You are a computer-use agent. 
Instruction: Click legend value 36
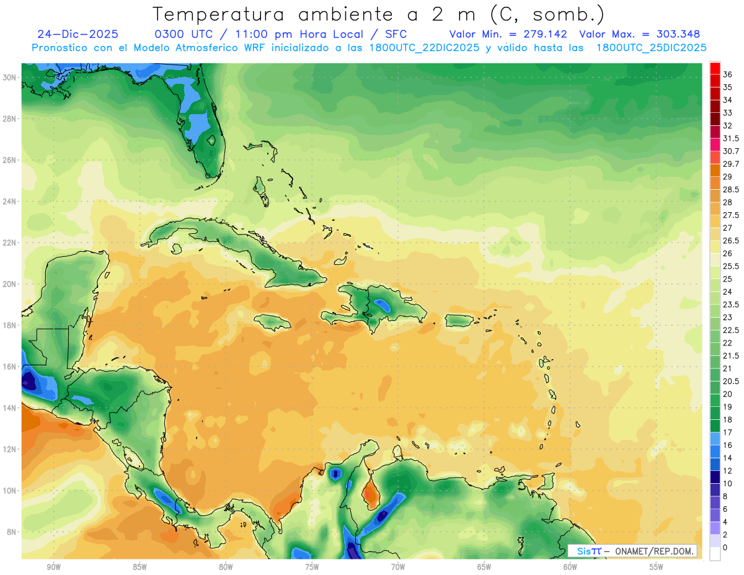click(x=728, y=74)
